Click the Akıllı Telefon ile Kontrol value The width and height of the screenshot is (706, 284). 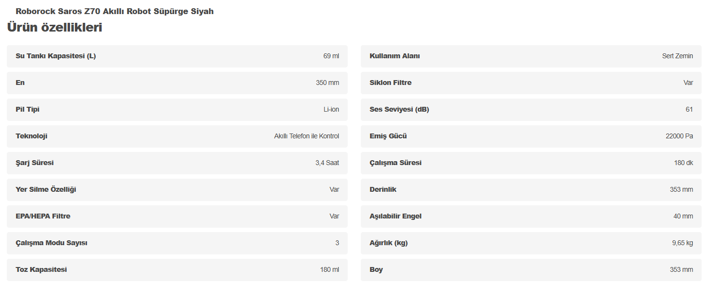(x=306, y=136)
